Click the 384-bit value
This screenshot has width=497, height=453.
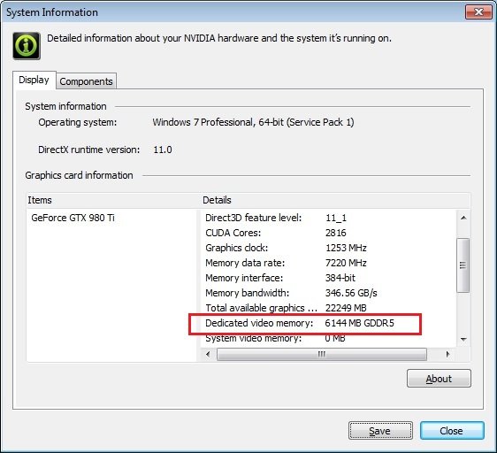[340, 278]
